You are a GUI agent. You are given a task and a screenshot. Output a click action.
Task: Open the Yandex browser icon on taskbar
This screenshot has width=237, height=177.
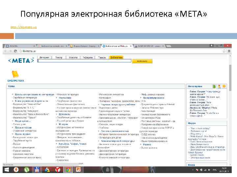coord(58,170)
